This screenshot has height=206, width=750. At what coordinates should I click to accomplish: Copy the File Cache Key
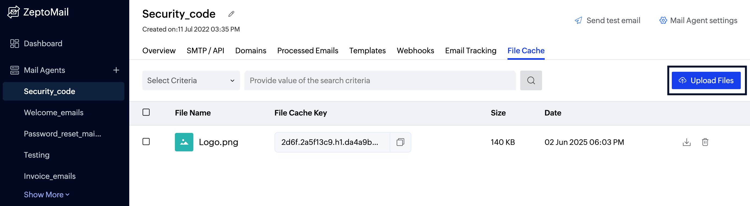(x=400, y=142)
